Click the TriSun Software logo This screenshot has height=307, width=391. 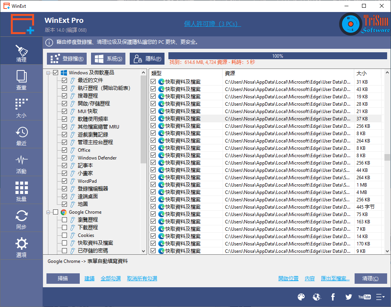pos(365,24)
